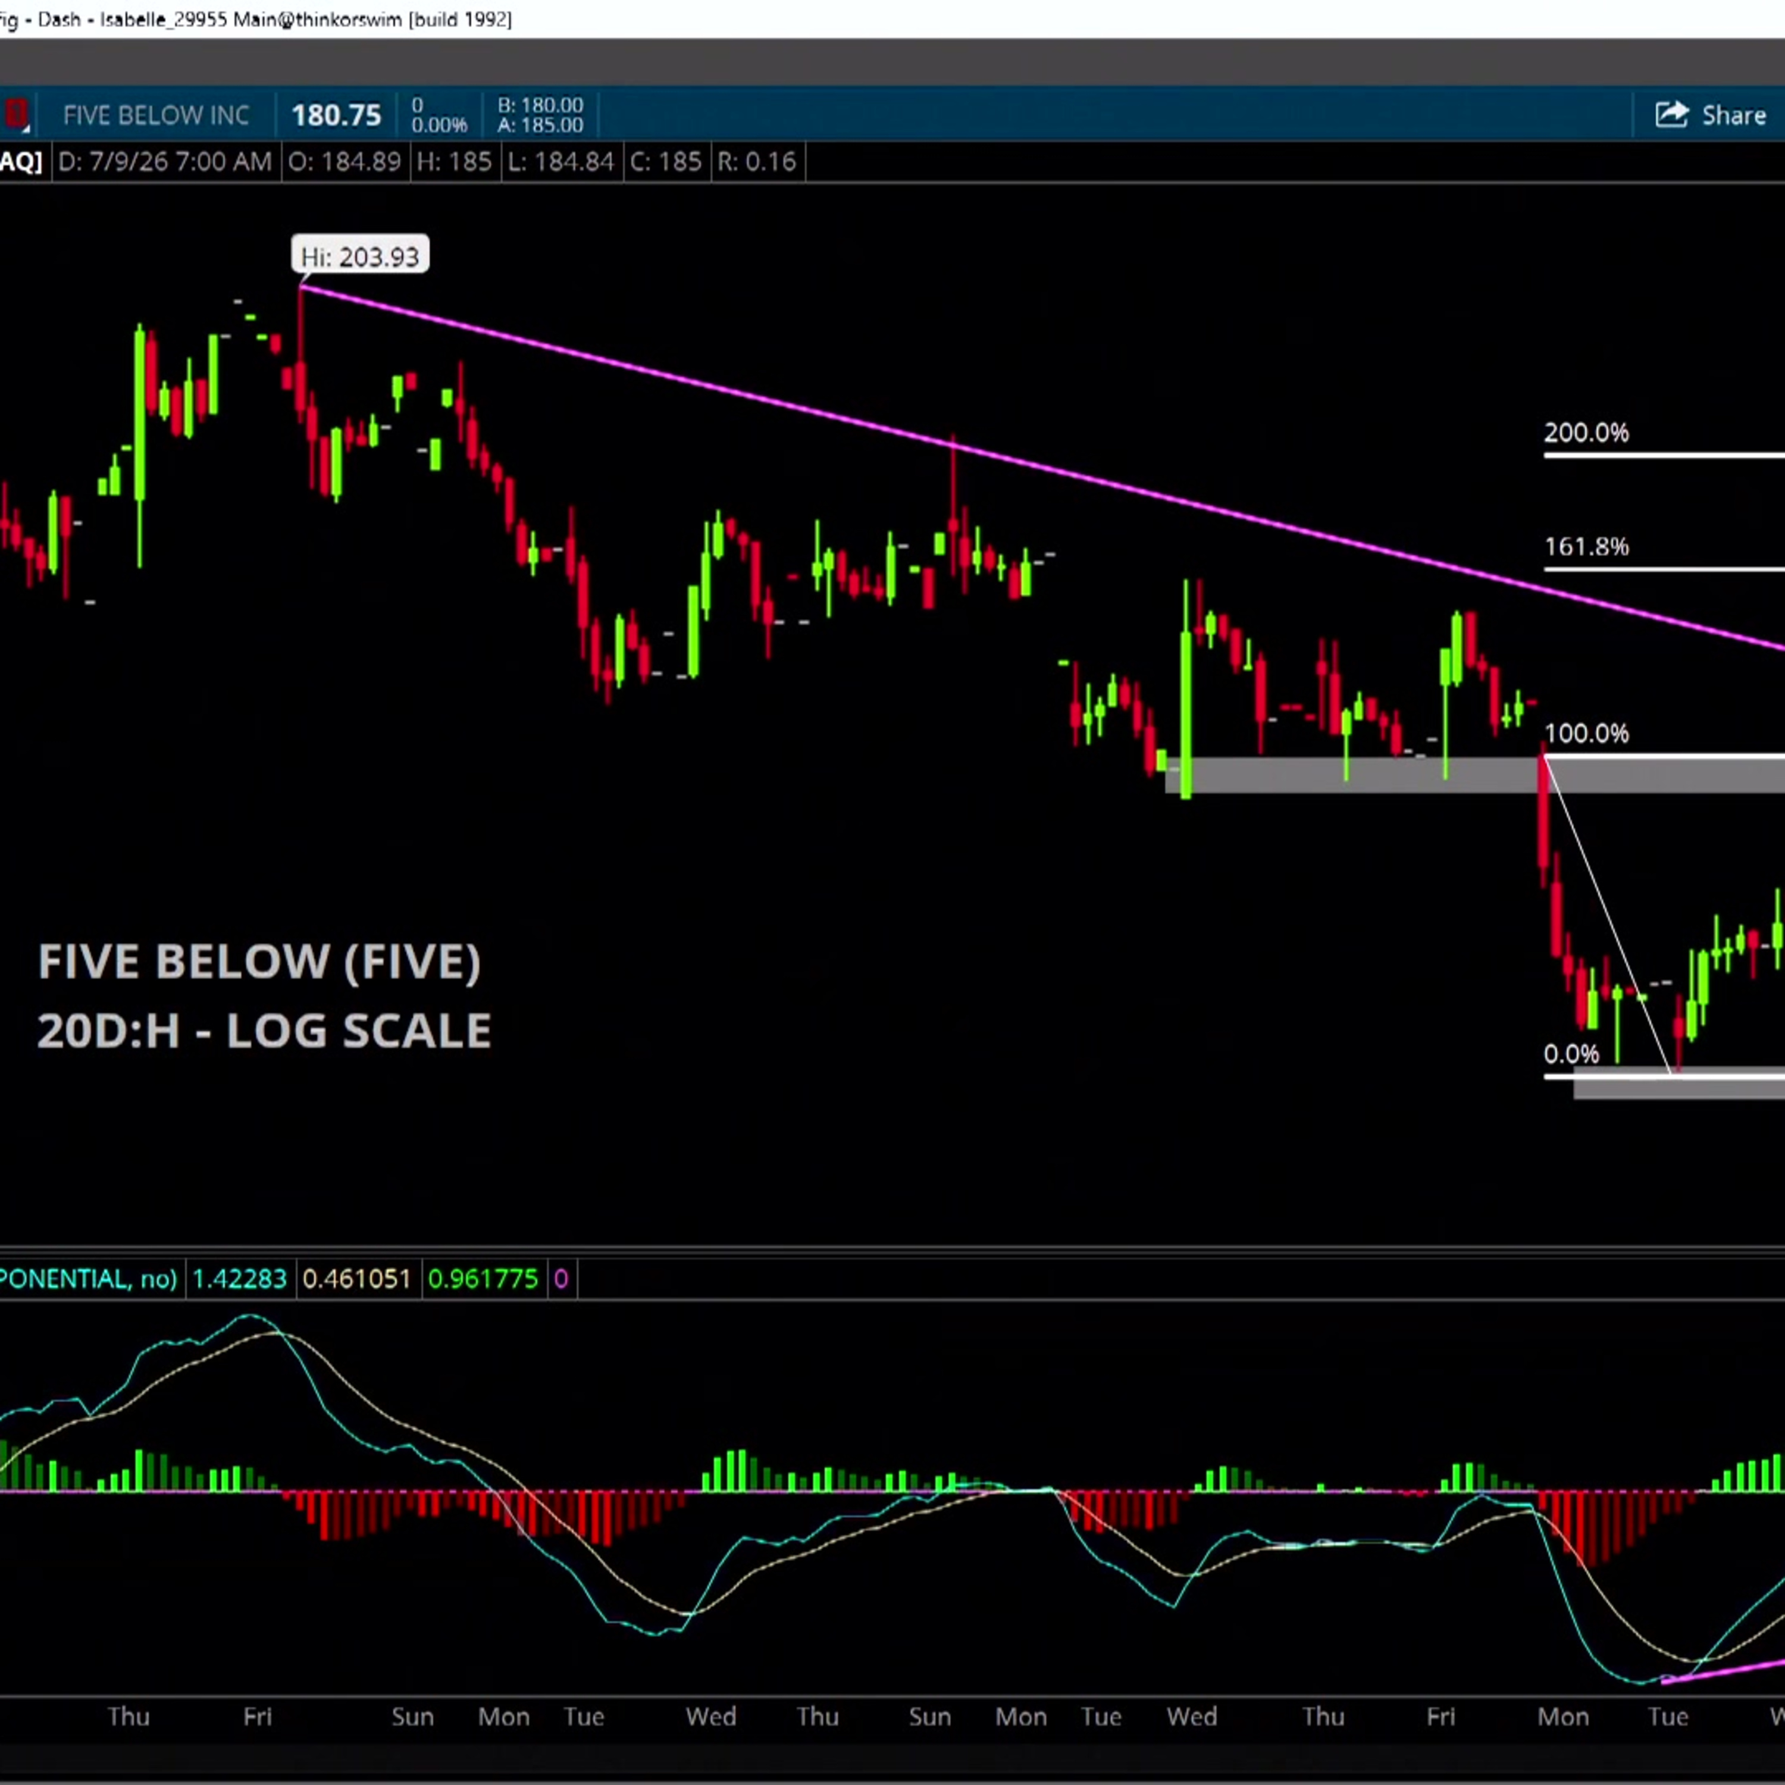This screenshot has height=1785, width=1785.
Task: Click the 20D:H - LOG SCALE note
Action: [264, 1031]
